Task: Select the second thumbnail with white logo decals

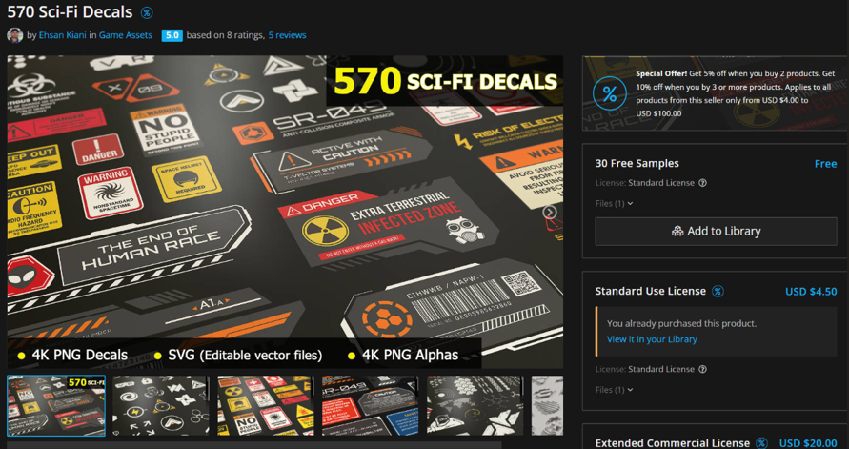Action: [x=161, y=406]
